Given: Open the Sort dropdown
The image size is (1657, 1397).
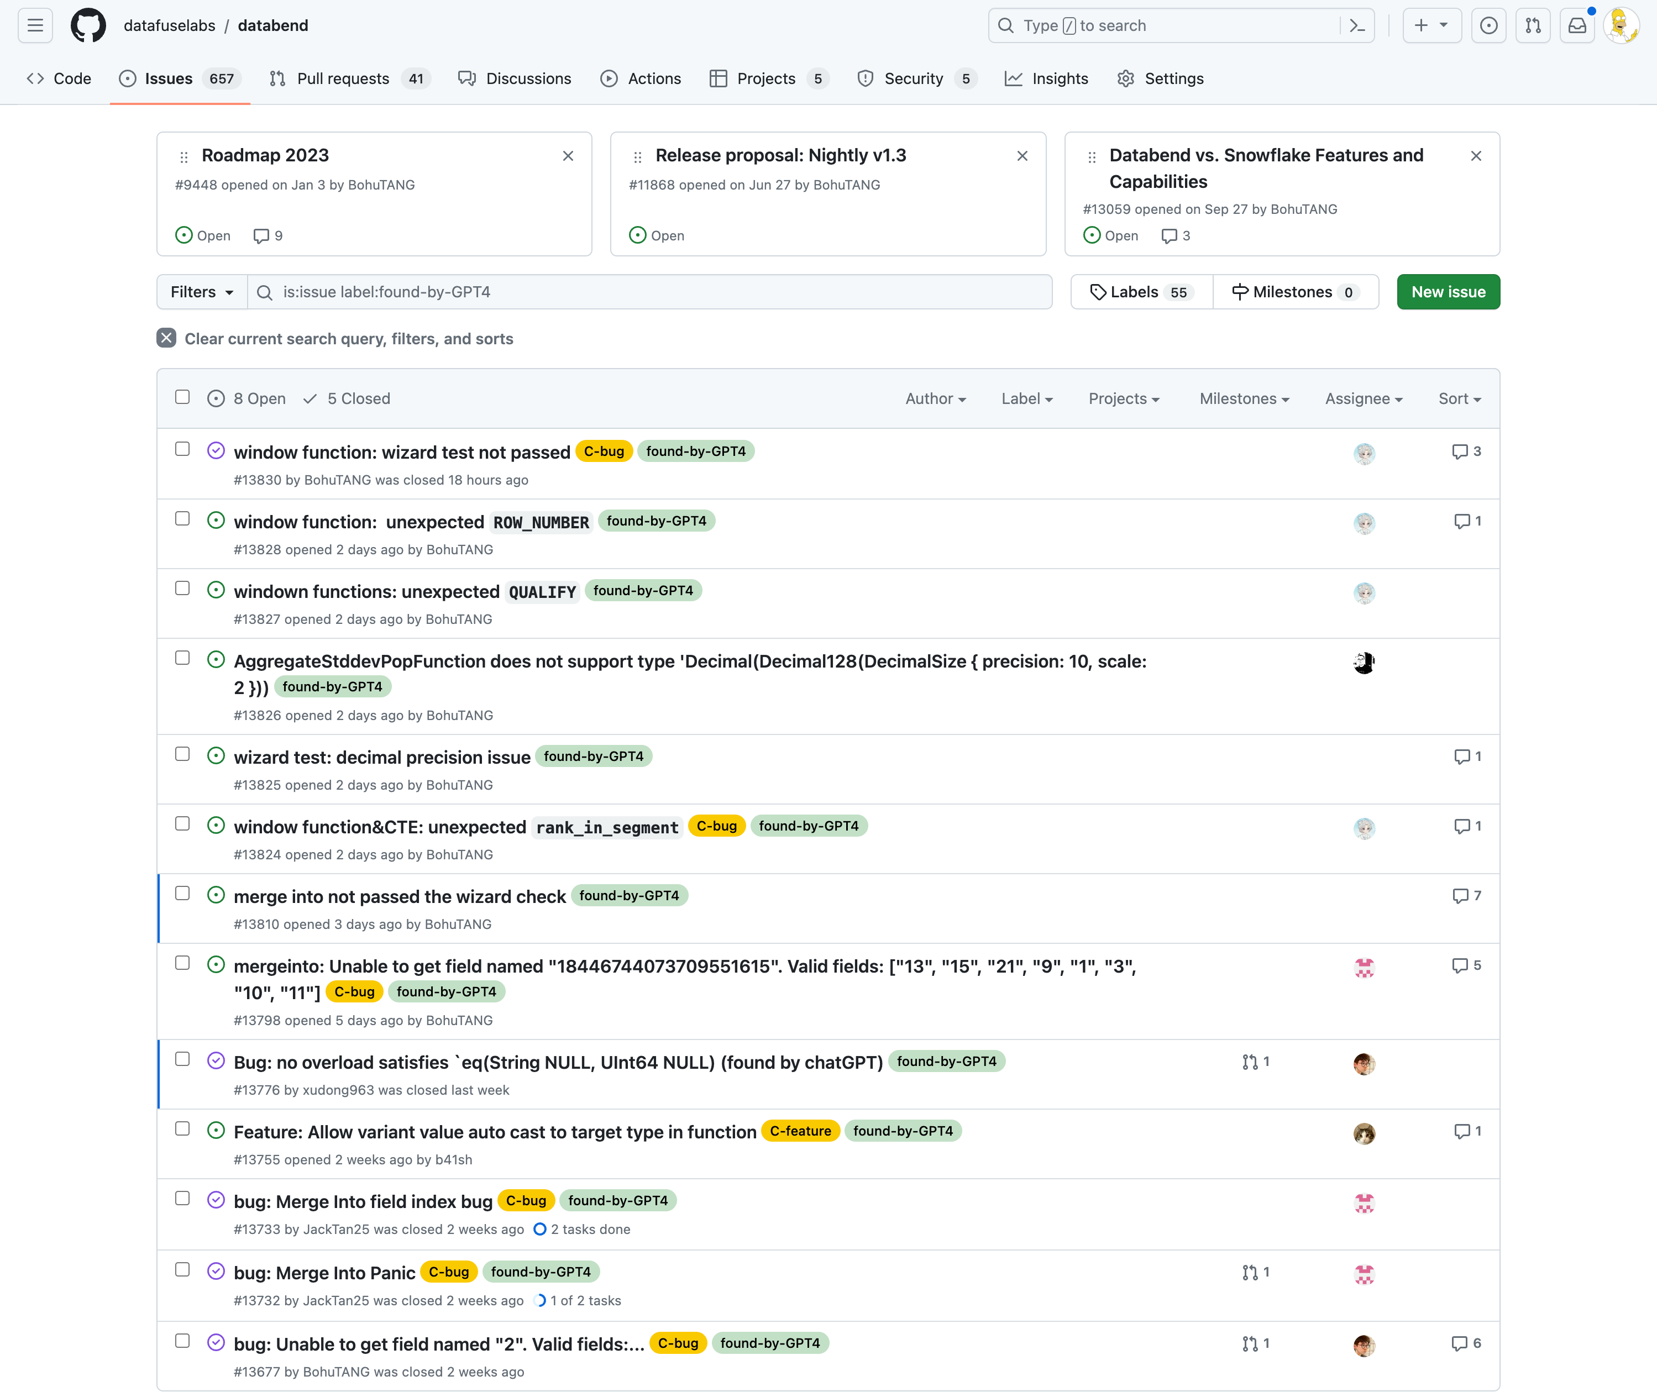Looking at the screenshot, I should [x=1460, y=399].
